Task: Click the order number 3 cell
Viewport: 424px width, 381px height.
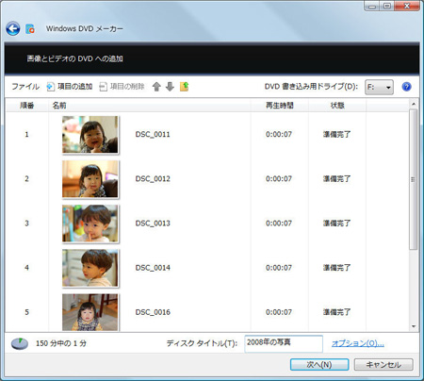Action: pos(26,224)
